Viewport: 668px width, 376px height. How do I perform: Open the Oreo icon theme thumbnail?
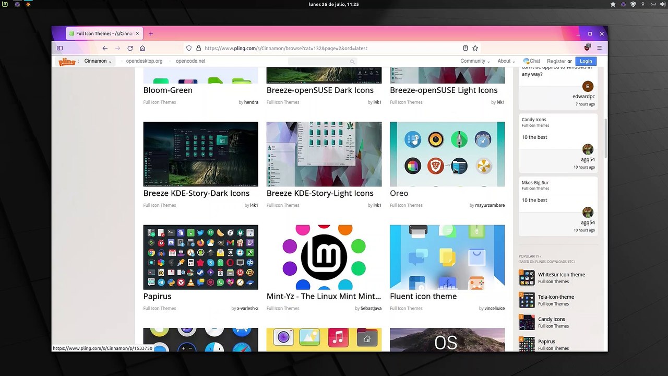pos(447,154)
